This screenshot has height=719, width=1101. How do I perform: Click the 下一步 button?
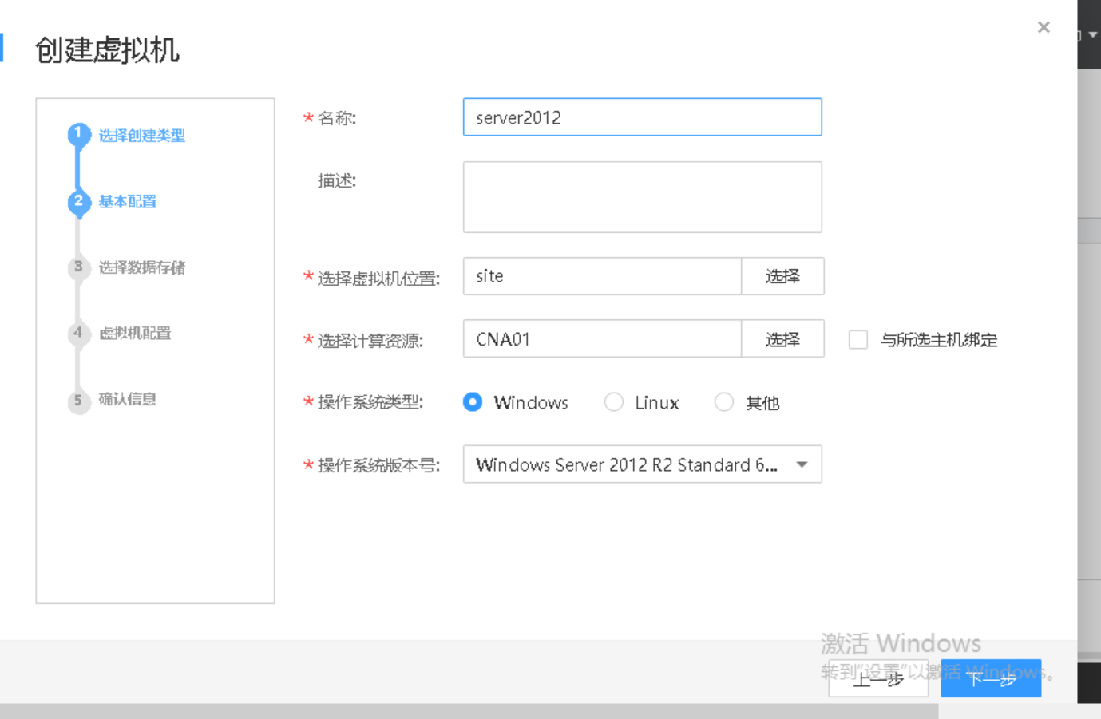click(x=991, y=680)
